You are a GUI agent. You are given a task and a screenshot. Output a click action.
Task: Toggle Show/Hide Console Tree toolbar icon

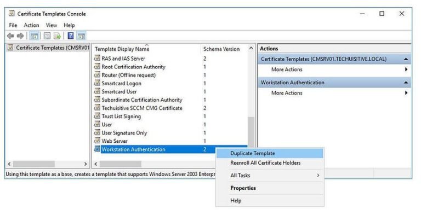34,36
